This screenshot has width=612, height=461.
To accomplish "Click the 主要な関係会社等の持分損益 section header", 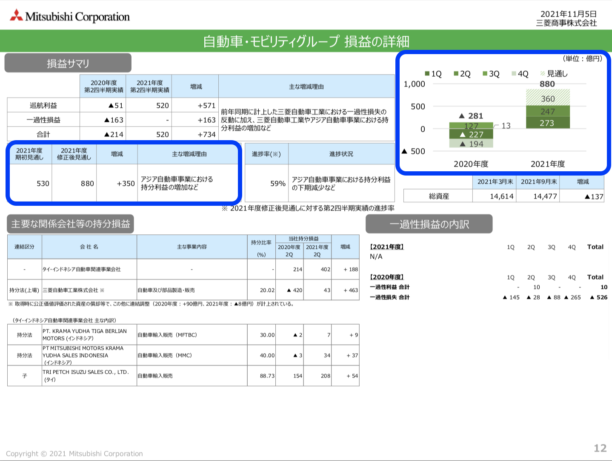I will point(71,224).
